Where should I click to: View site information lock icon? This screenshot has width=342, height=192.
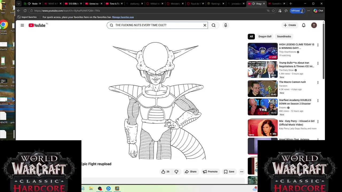32,11
